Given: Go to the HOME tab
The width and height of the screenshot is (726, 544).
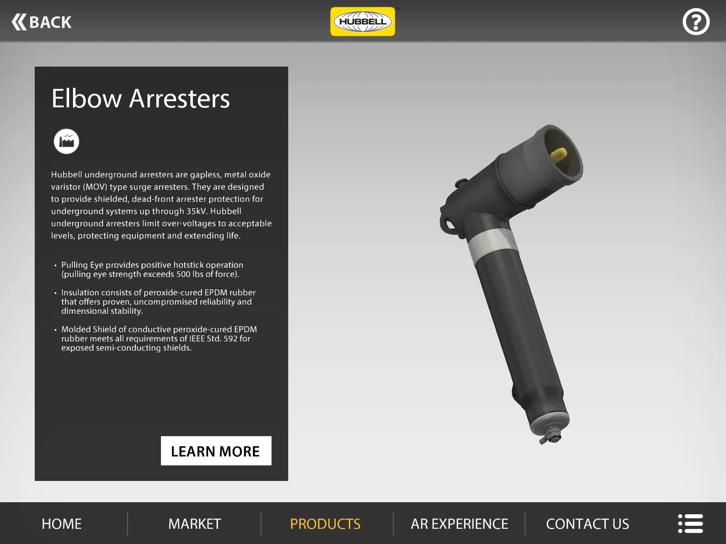Looking at the screenshot, I should [62, 524].
